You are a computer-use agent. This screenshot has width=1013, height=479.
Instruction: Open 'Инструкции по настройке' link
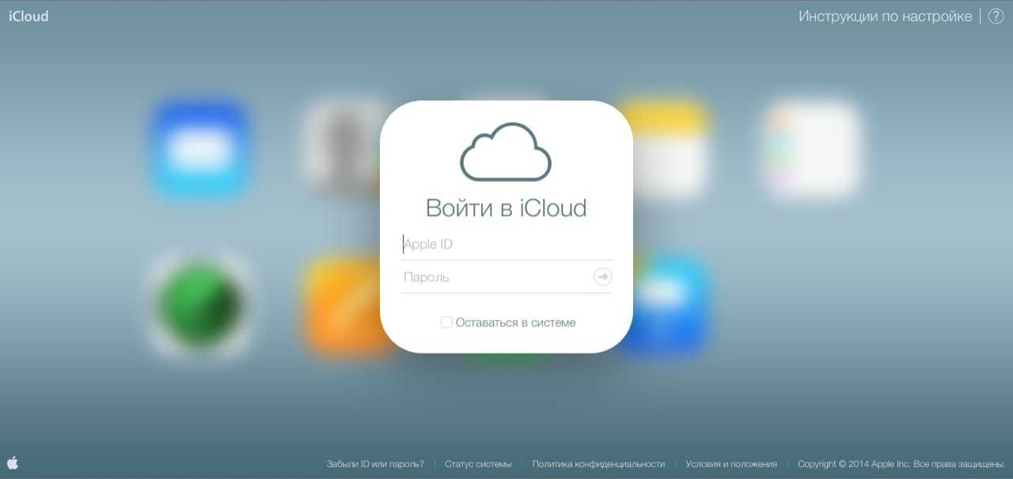point(885,17)
